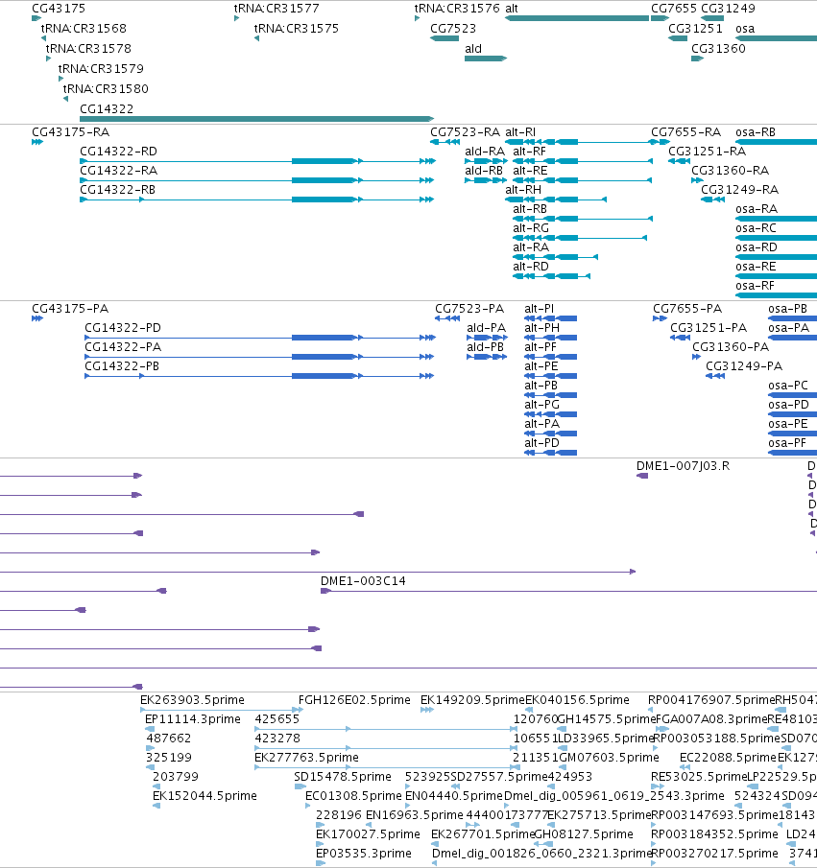Click the tRNA:CR31580 label
Viewport: 817px width, 868px height.
[106, 88]
